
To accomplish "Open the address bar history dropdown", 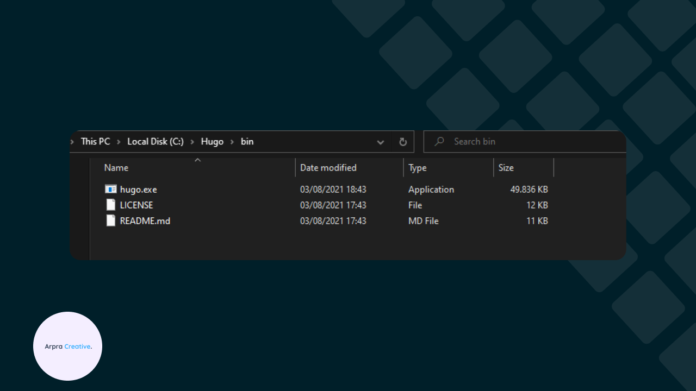I will 381,142.
